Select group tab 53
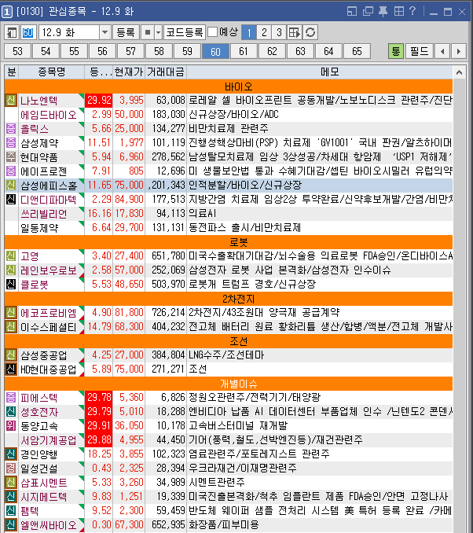 tap(19, 51)
